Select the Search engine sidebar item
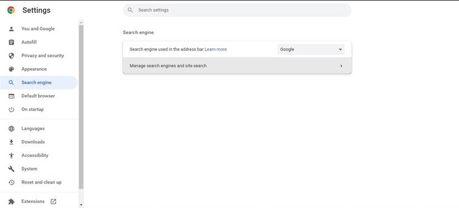This screenshot has width=459, height=208. pyautogui.click(x=38, y=82)
